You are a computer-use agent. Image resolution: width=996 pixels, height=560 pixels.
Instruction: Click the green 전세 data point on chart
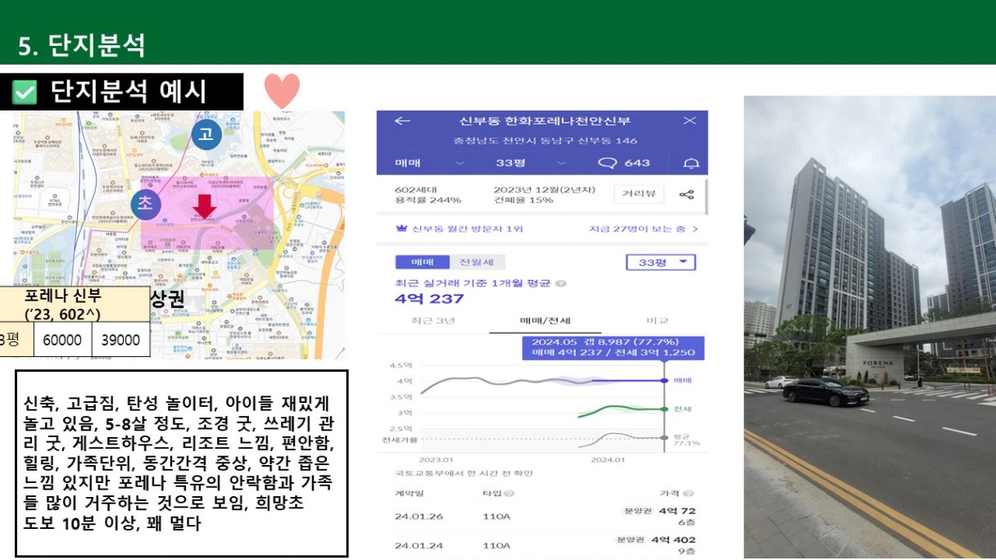[x=663, y=408]
